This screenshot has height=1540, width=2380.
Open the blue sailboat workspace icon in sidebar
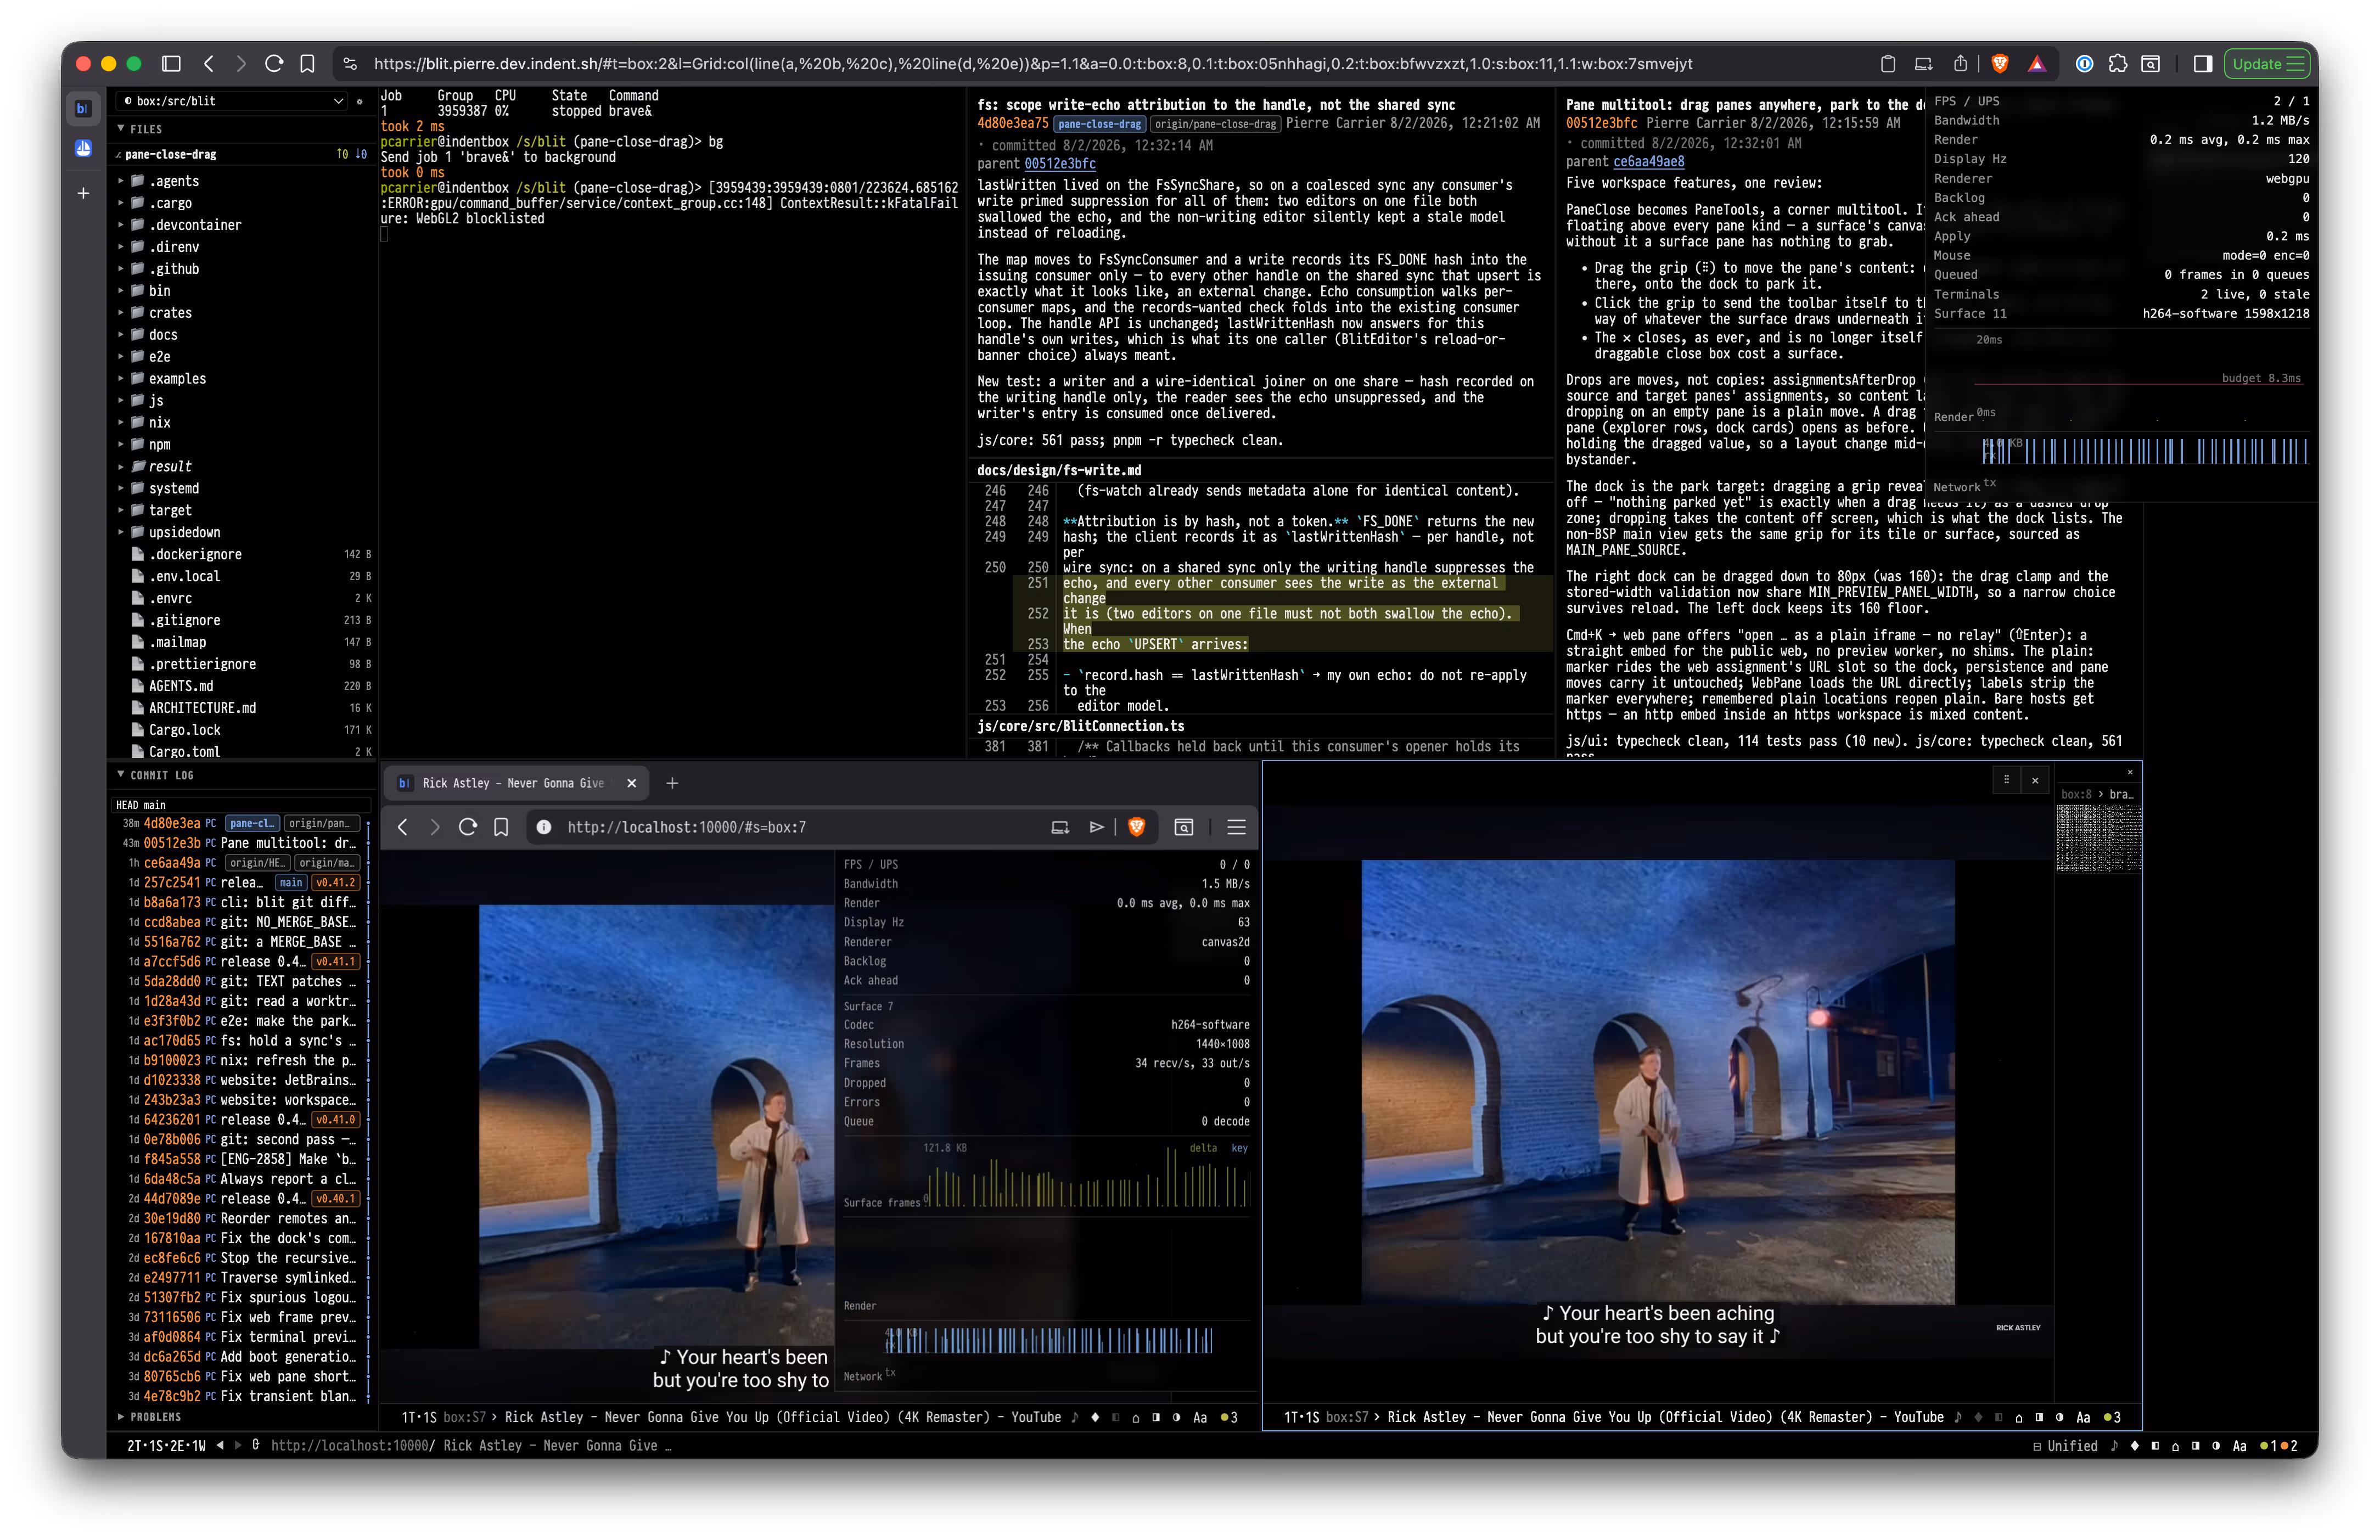point(83,149)
